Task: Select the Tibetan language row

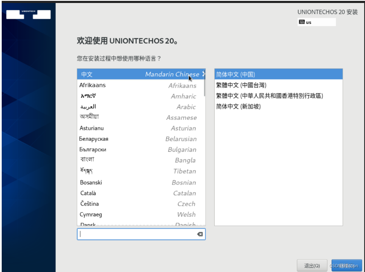Action: tap(141, 171)
